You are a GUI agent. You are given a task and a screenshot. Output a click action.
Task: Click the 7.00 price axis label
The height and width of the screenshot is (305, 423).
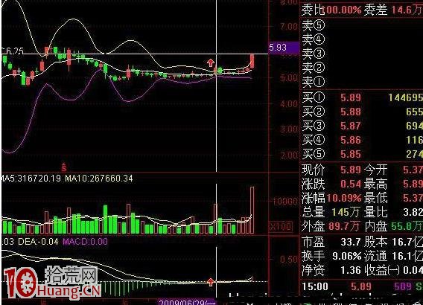(x=289, y=26)
